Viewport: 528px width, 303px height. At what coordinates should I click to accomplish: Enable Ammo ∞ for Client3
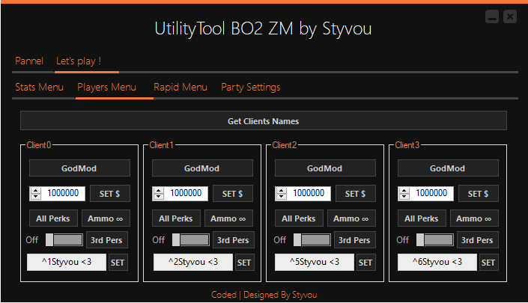pyautogui.click(x=475, y=218)
